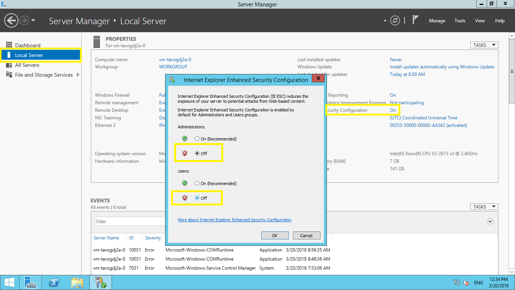Click the Never last installed updates link

coord(396,60)
